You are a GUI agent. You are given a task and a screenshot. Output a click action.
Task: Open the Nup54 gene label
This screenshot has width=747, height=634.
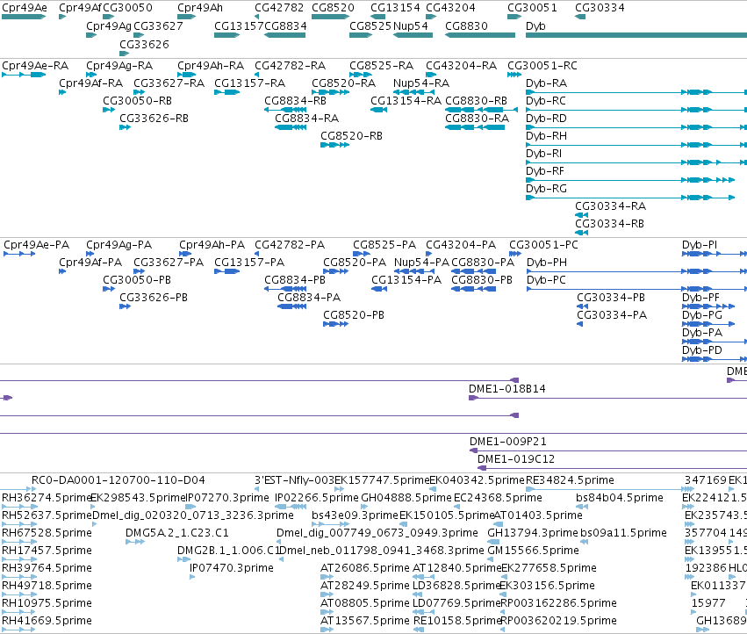pyautogui.click(x=411, y=26)
